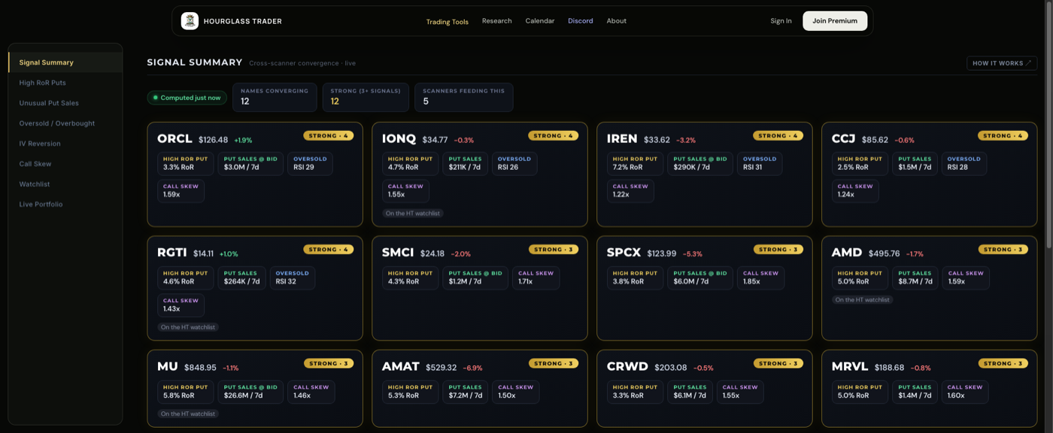This screenshot has height=433, width=1053.
Task: Click IONQ 'On the HT watchlist' tag
Action: pyautogui.click(x=413, y=213)
